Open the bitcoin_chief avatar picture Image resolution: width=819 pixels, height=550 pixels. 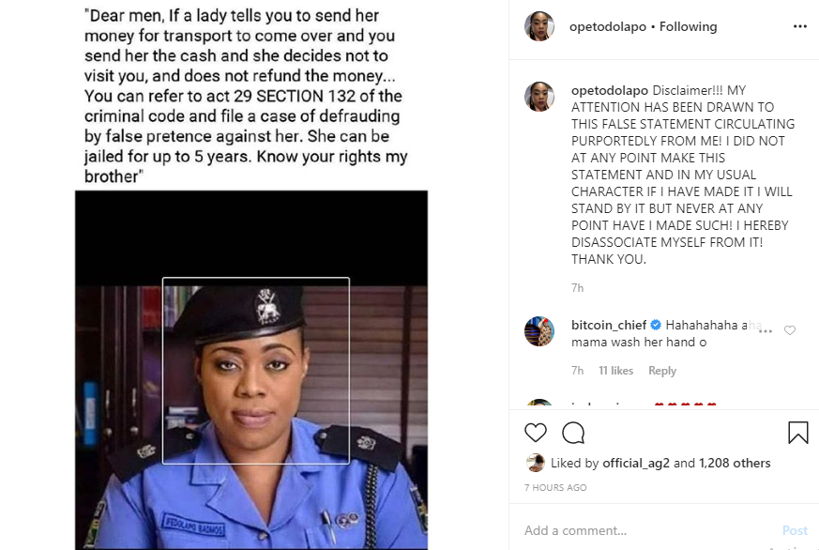[539, 331]
